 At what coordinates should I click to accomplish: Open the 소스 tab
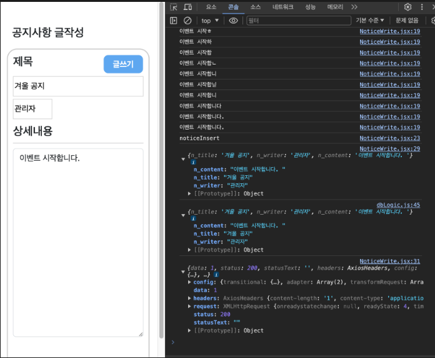[256, 7]
